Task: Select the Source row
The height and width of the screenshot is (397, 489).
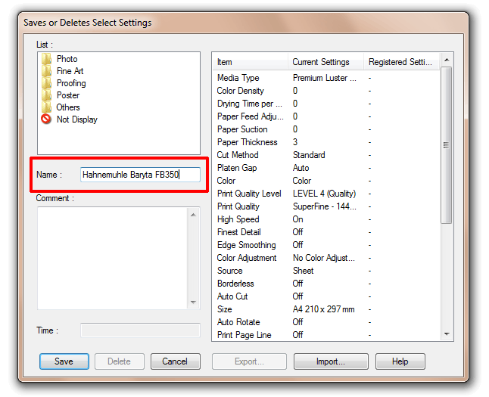Action: (326, 271)
